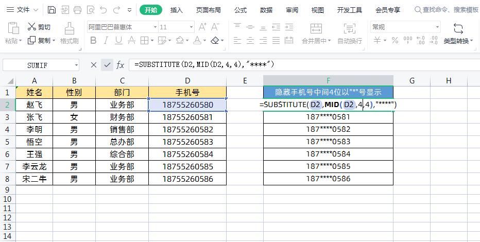Click the font color A icon
The height and width of the screenshot is (242, 480).
click(x=197, y=40)
